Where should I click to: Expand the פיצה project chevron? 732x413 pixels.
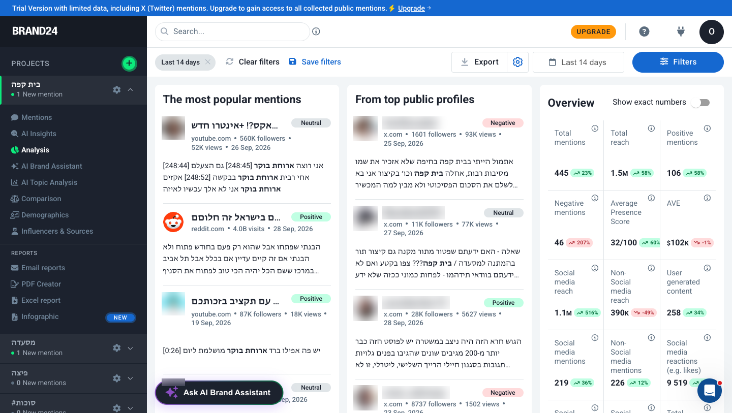[130, 378]
